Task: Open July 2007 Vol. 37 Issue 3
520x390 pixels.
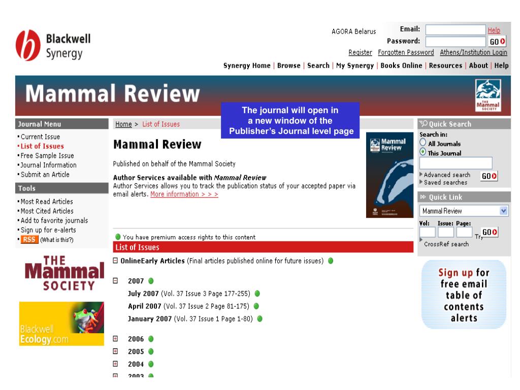Action: 189,294
